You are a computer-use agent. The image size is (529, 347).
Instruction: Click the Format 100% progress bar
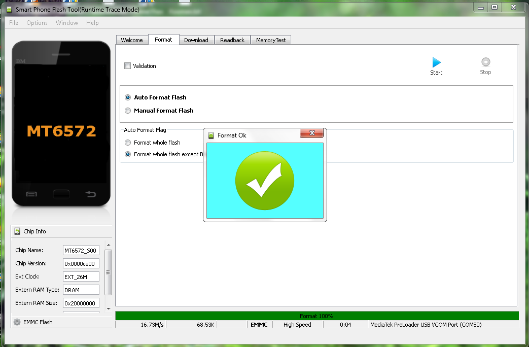tap(317, 316)
